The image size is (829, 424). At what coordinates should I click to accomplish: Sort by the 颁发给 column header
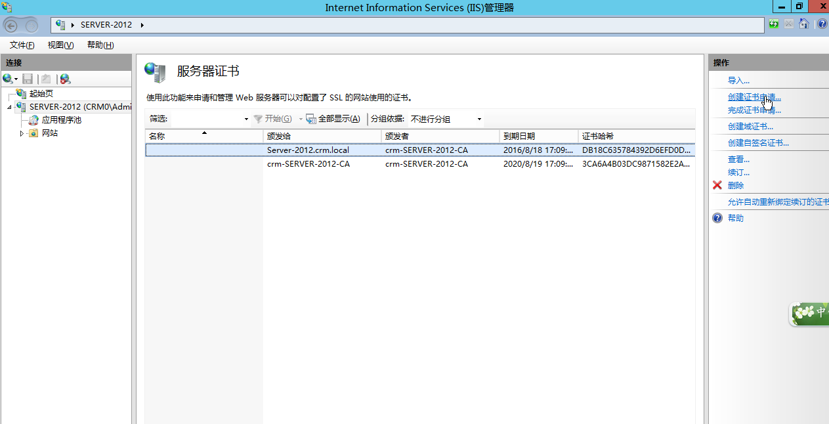(322, 136)
